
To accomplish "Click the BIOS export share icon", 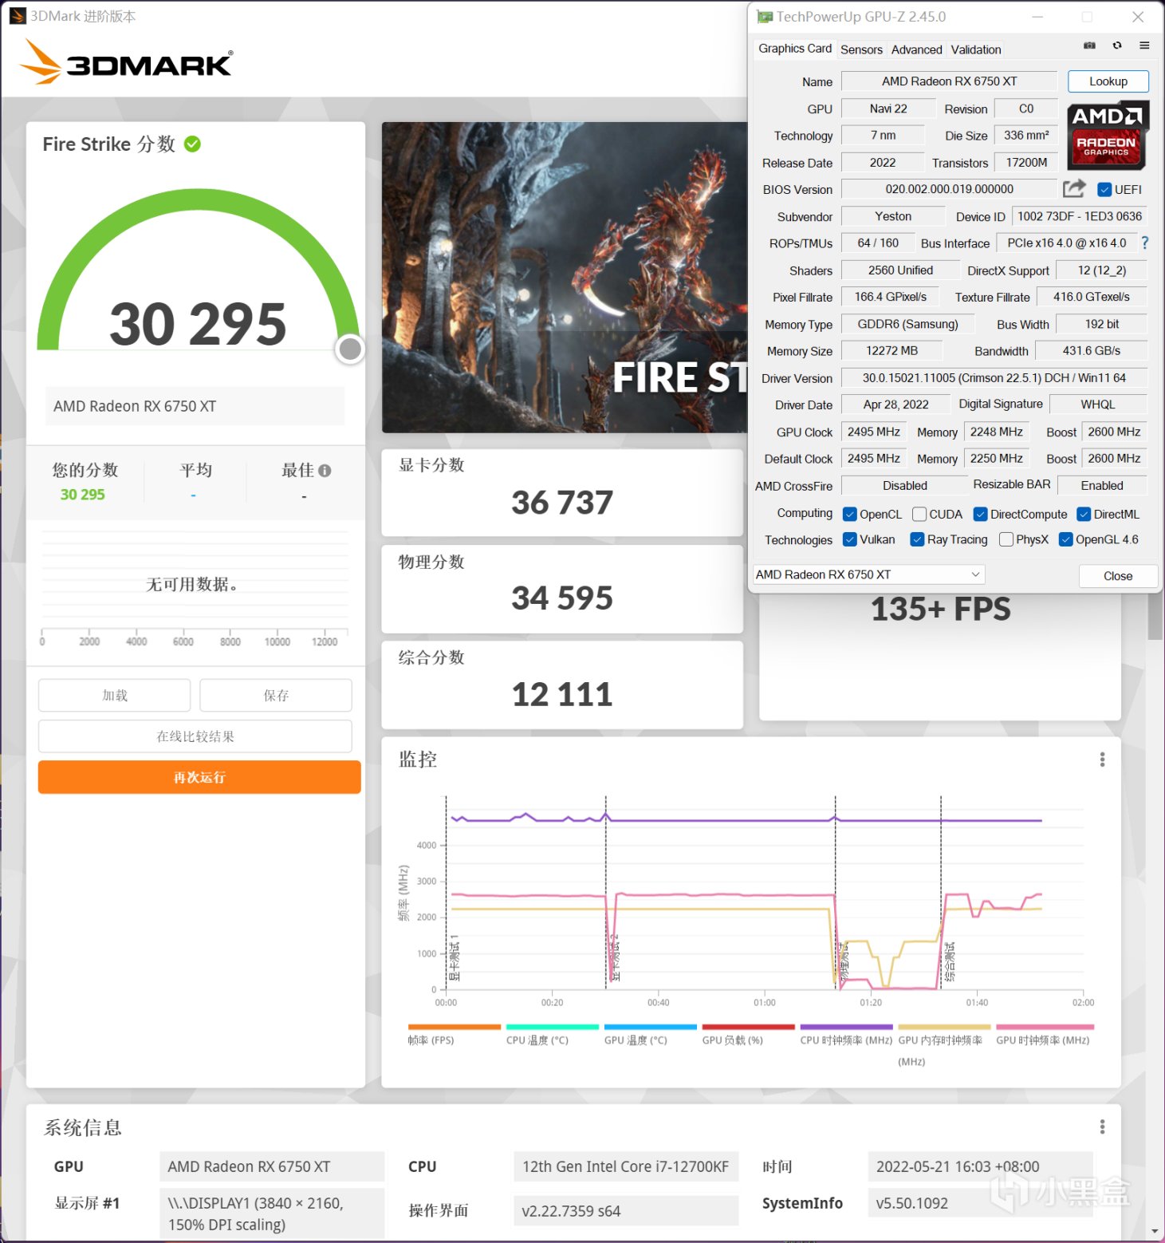I will (x=1074, y=188).
